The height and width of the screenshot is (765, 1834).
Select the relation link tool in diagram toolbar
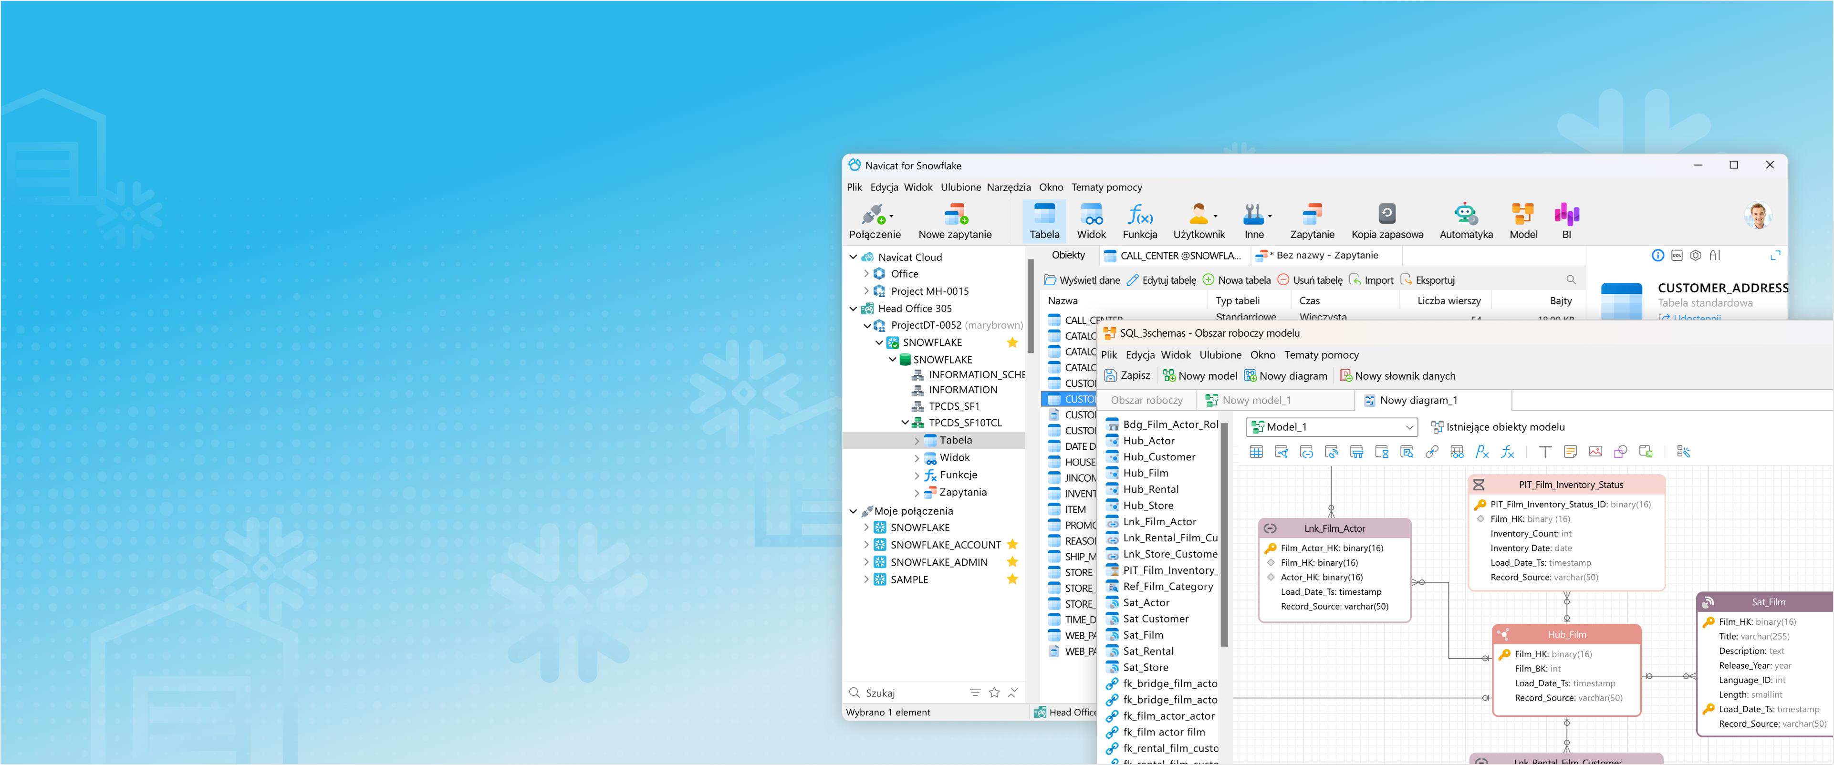pos(1431,452)
